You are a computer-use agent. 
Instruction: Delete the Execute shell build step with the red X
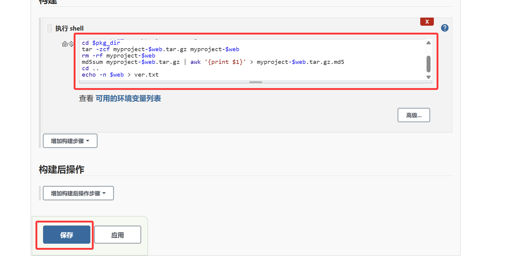click(427, 21)
